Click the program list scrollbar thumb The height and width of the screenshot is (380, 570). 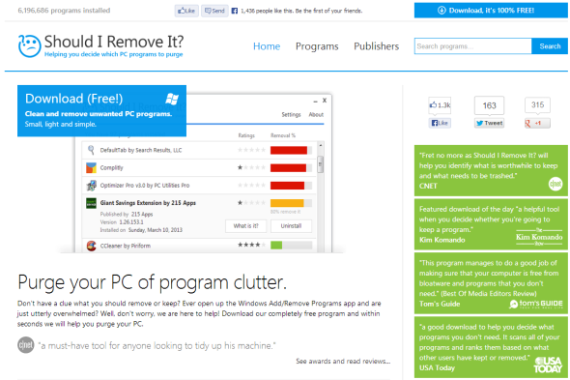(x=320, y=163)
